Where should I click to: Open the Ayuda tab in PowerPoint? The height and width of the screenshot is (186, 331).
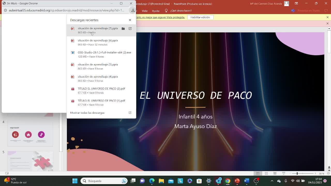click(x=156, y=11)
